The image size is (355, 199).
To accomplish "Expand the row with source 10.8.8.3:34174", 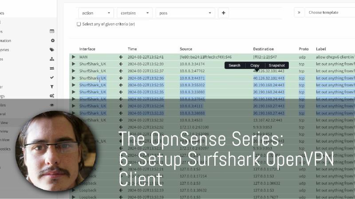I will tap(74, 64).
